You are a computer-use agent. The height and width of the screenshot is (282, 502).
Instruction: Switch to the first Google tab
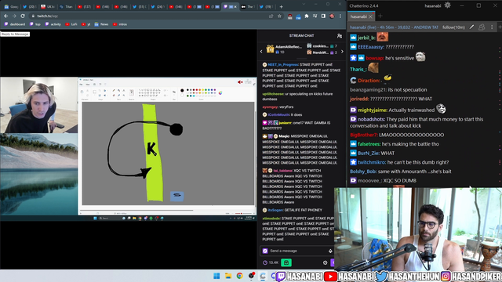point(11,7)
